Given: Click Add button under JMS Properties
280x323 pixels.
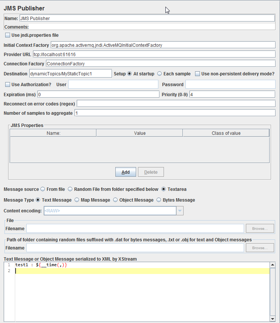Looking at the screenshot, I should (x=125, y=172).
